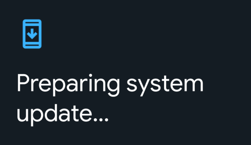Select the bottom bar of the phone icon

[32, 45]
